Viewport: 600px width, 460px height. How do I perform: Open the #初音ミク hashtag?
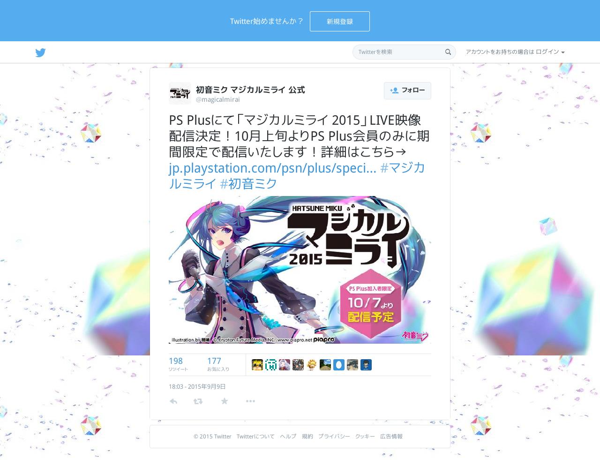pyautogui.click(x=248, y=184)
